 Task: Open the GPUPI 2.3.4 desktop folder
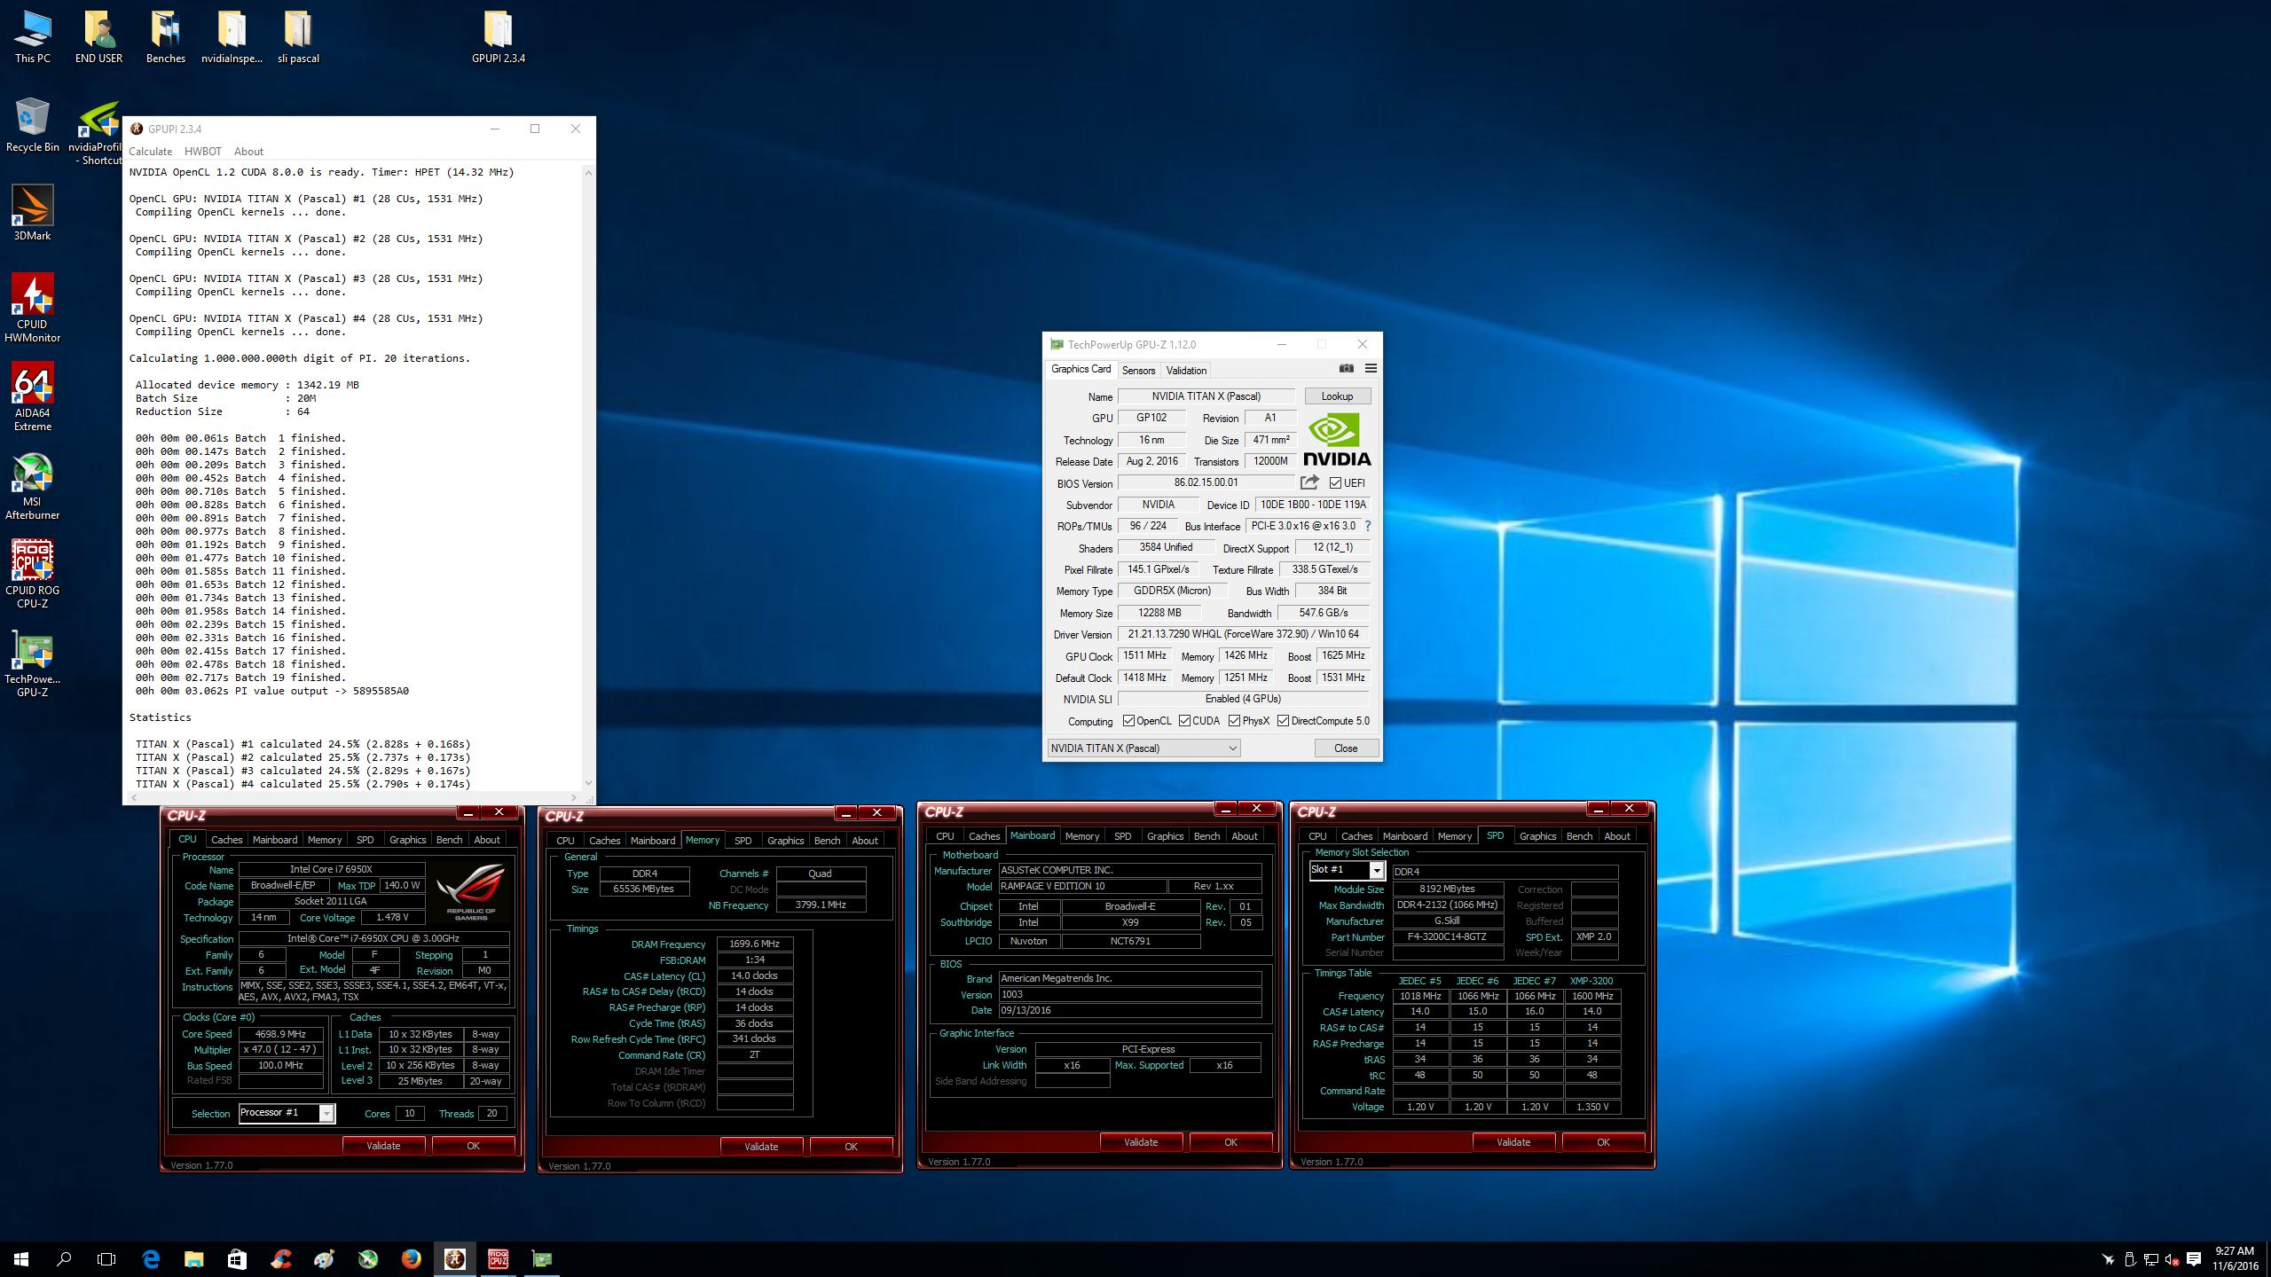(498, 37)
